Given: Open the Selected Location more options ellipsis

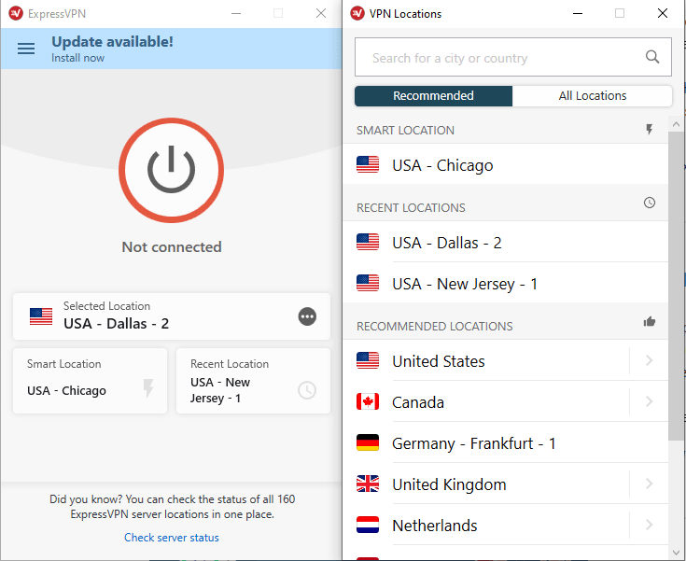Looking at the screenshot, I should [x=307, y=316].
